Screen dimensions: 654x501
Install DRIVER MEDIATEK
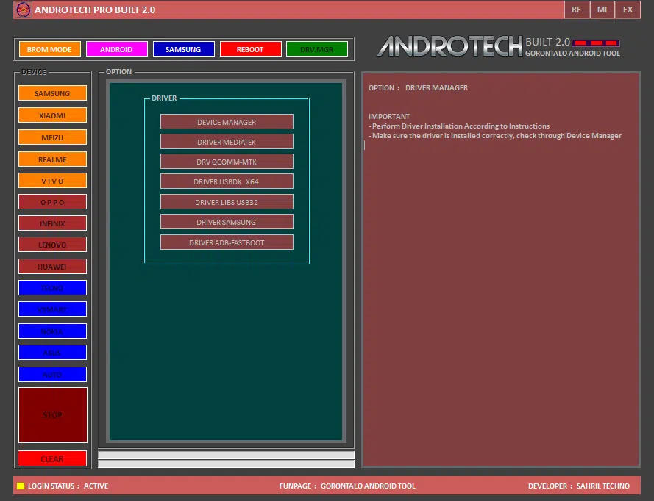pyautogui.click(x=227, y=142)
